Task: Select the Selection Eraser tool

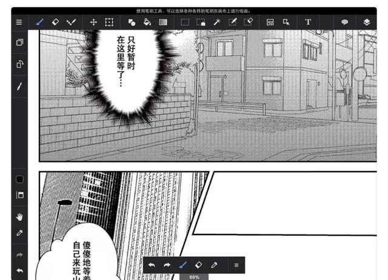Action: coord(248,22)
